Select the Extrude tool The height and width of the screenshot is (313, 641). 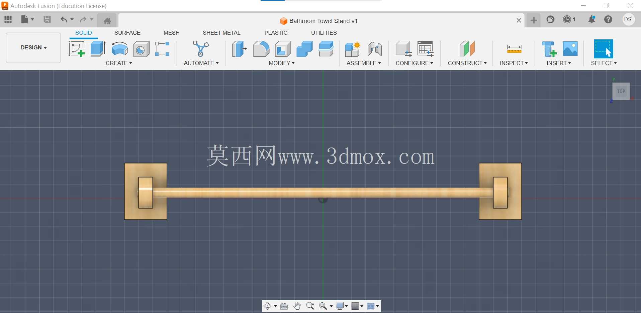click(98, 49)
